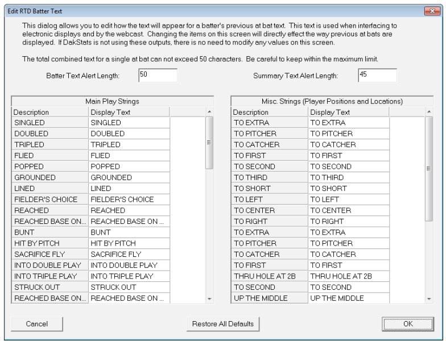The image size is (446, 341).
Task: Click Description column header in Main Play Strings
Action: point(49,112)
